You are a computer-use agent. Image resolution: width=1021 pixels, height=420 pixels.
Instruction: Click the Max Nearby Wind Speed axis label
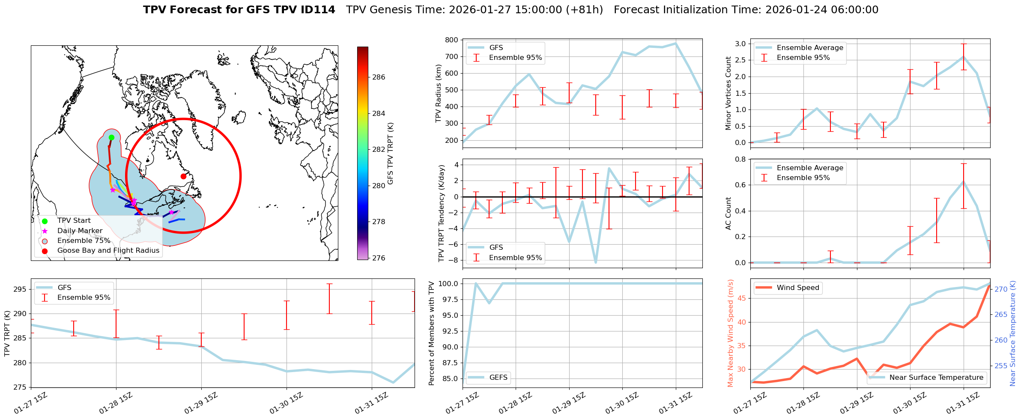[730, 333]
